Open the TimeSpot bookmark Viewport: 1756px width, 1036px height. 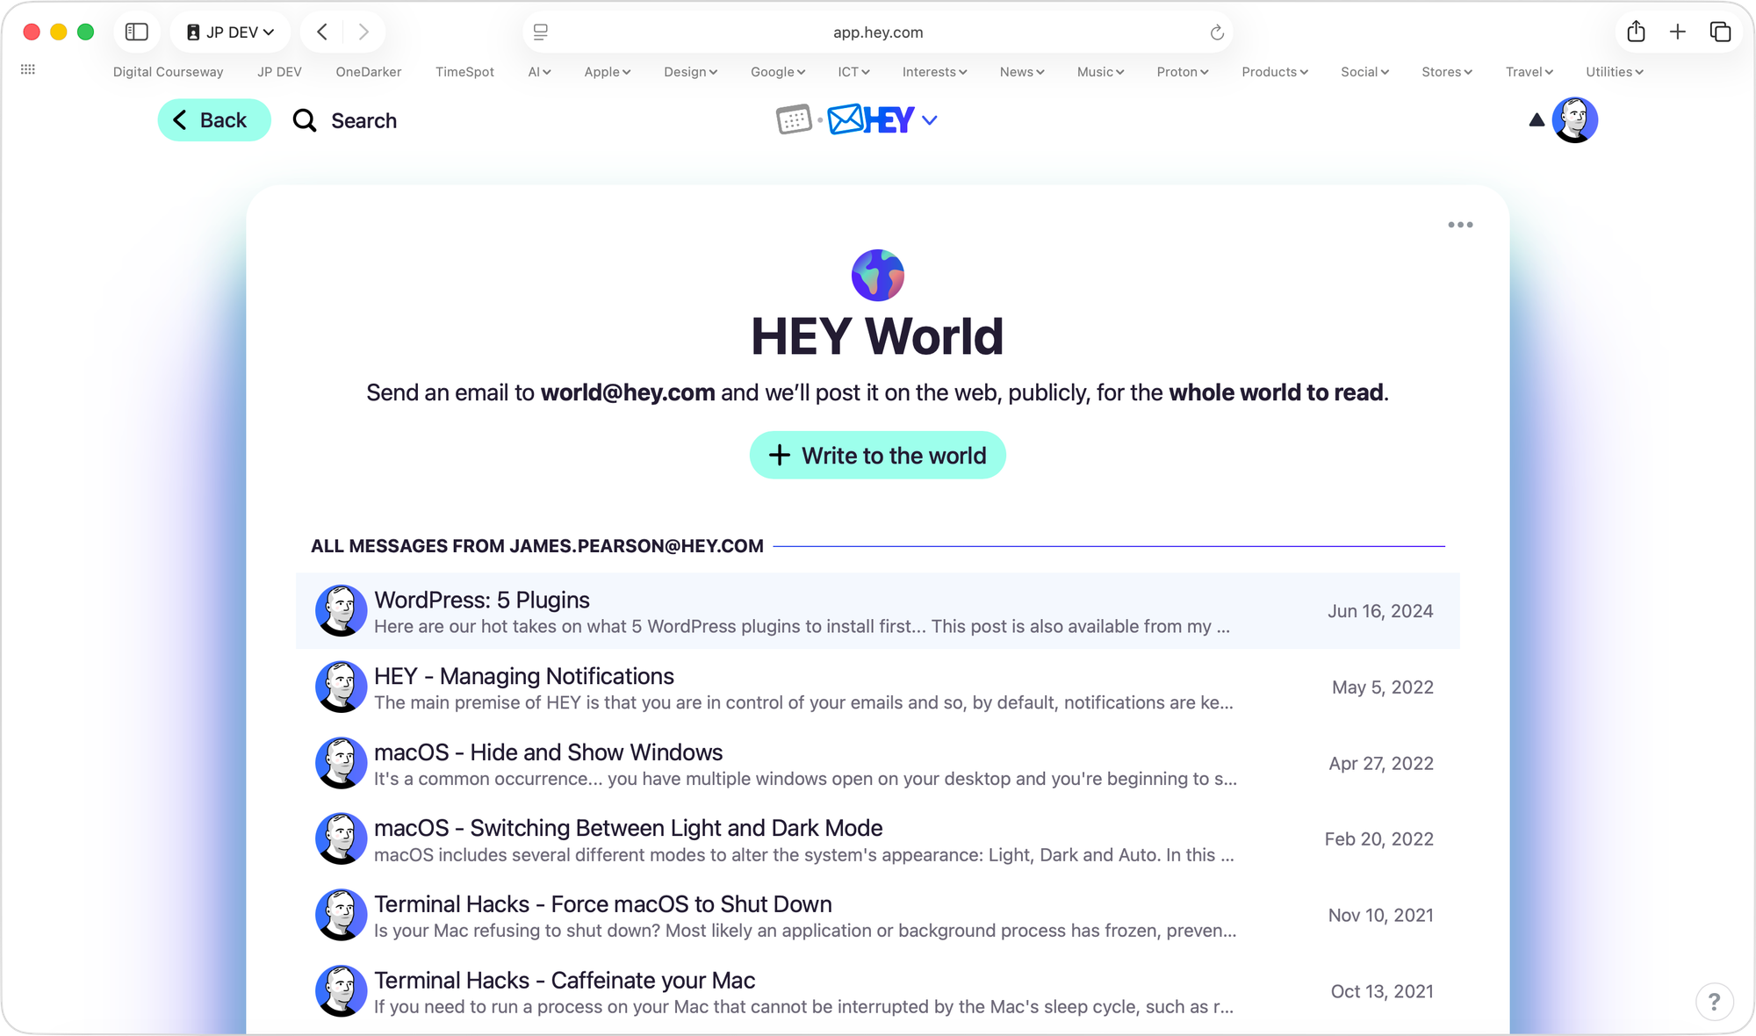464,72
